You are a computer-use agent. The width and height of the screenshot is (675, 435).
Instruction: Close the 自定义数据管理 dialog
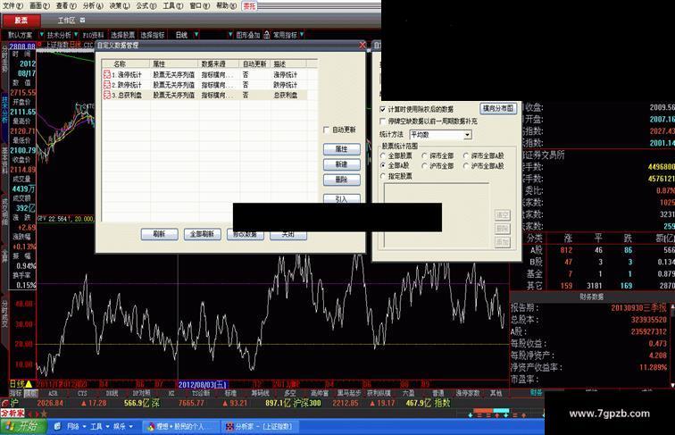tap(362, 45)
